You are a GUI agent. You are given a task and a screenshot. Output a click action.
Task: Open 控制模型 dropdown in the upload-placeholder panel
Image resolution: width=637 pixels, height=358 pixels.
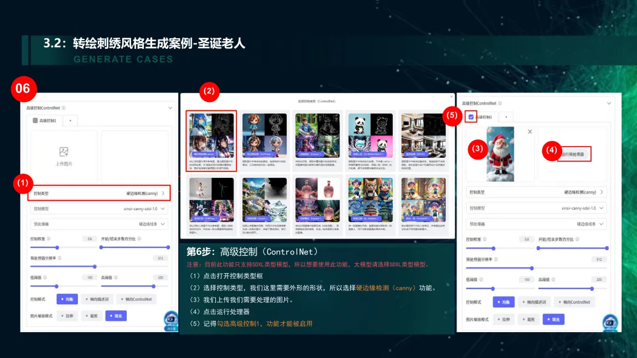tap(99, 209)
